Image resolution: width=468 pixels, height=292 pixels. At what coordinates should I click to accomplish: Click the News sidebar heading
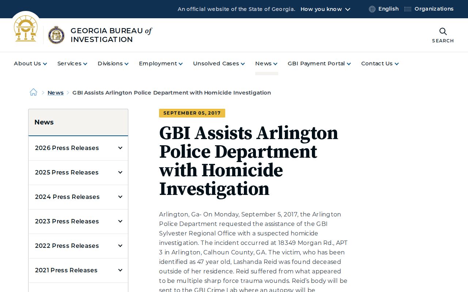coord(44,122)
